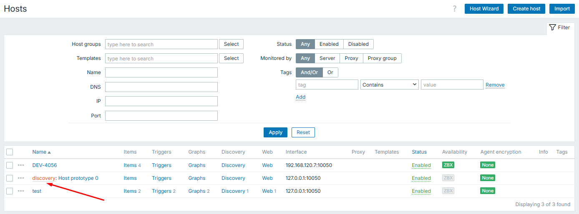Screen dimensions: 579x214
Task: Click into the DNS filter input field
Action: tap(161, 87)
